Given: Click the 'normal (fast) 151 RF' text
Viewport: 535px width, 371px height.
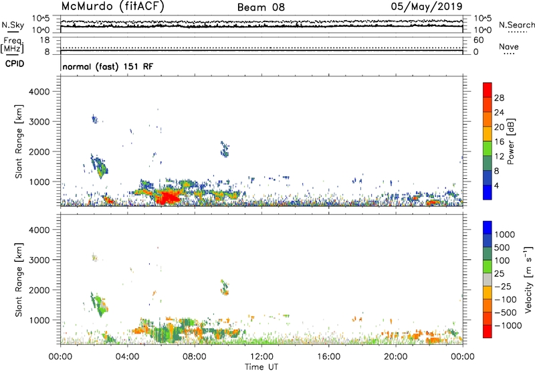Looking at the screenshot, I should click(108, 66).
